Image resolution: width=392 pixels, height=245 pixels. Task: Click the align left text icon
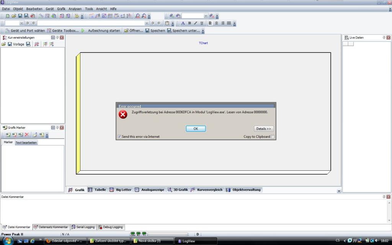coord(210,23)
